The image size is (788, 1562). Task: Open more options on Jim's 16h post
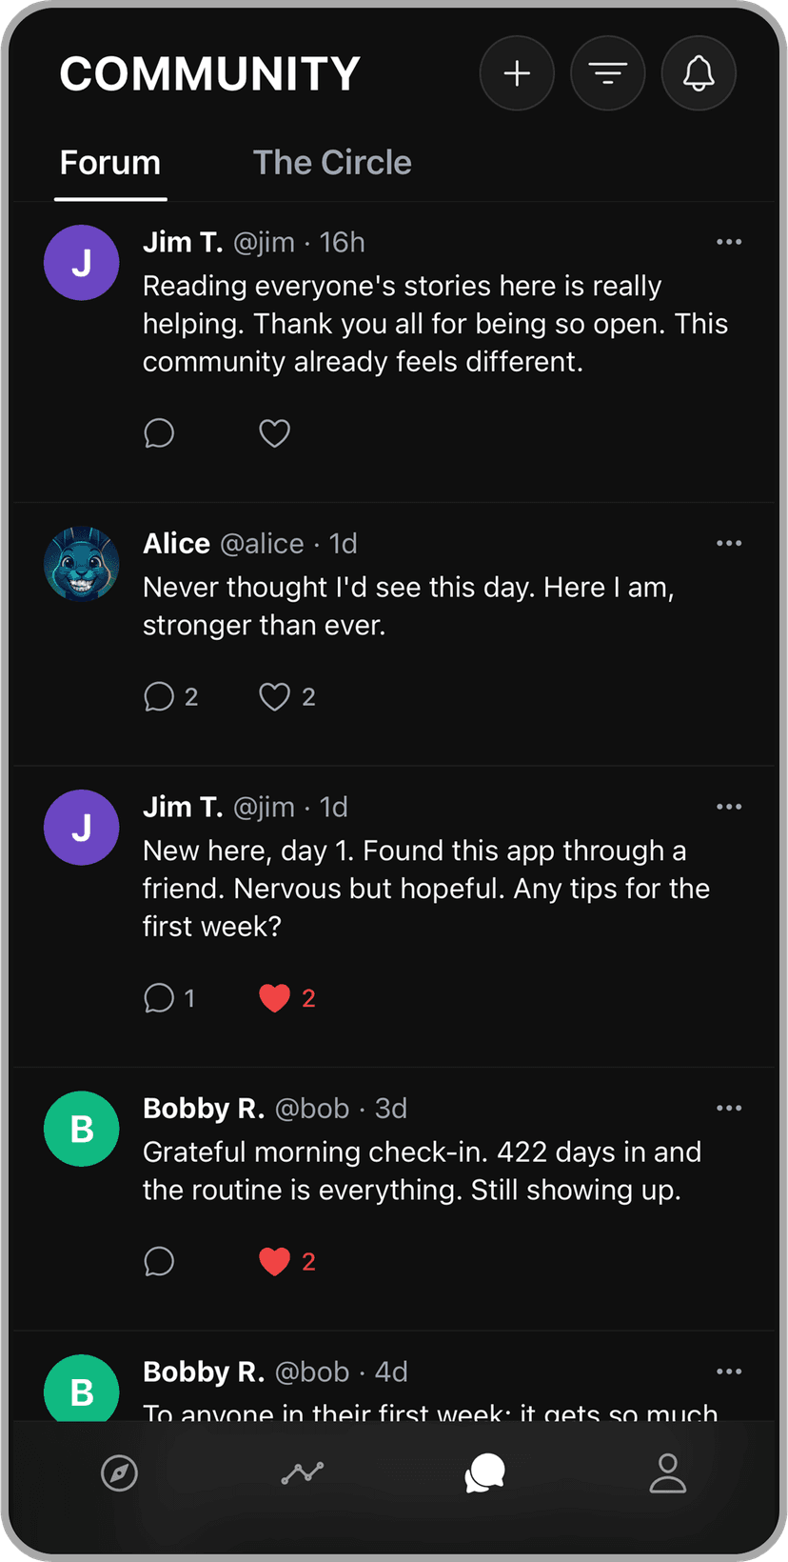point(729,242)
